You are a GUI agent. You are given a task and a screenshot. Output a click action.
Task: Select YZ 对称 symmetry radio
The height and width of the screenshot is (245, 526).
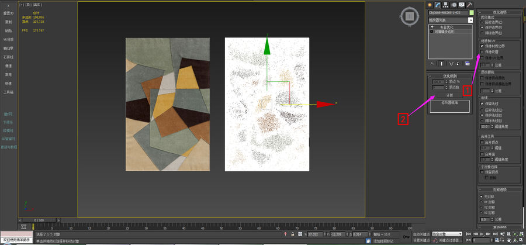[482, 207]
